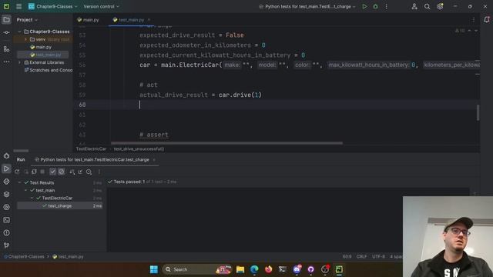Collapse the Test Results node
This screenshot has height=277, width=493.
tap(19, 182)
